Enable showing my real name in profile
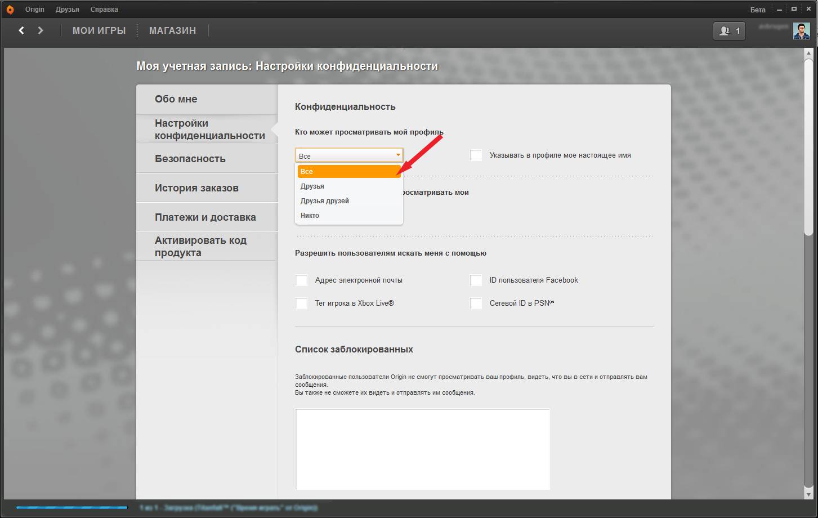The height and width of the screenshot is (518, 818). tap(476, 155)
